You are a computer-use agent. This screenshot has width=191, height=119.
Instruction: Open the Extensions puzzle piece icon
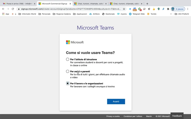coord(168,9)
